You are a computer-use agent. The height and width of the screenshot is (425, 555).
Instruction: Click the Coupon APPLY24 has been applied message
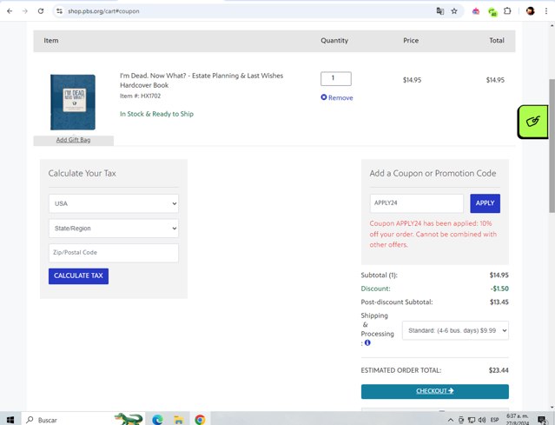433,234
